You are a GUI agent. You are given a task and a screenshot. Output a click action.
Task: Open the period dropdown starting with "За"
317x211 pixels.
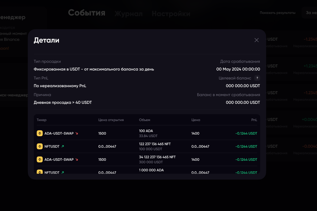coord(310,13)
